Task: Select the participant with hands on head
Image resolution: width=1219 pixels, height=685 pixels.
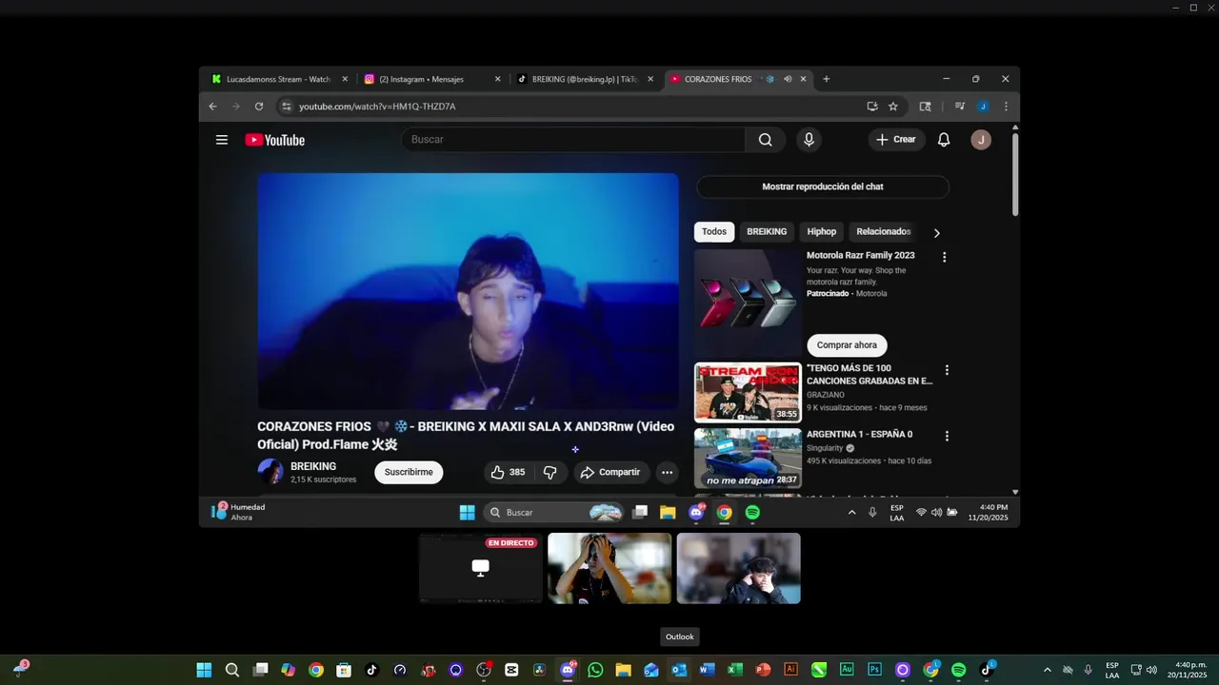Action: point(609,568)
